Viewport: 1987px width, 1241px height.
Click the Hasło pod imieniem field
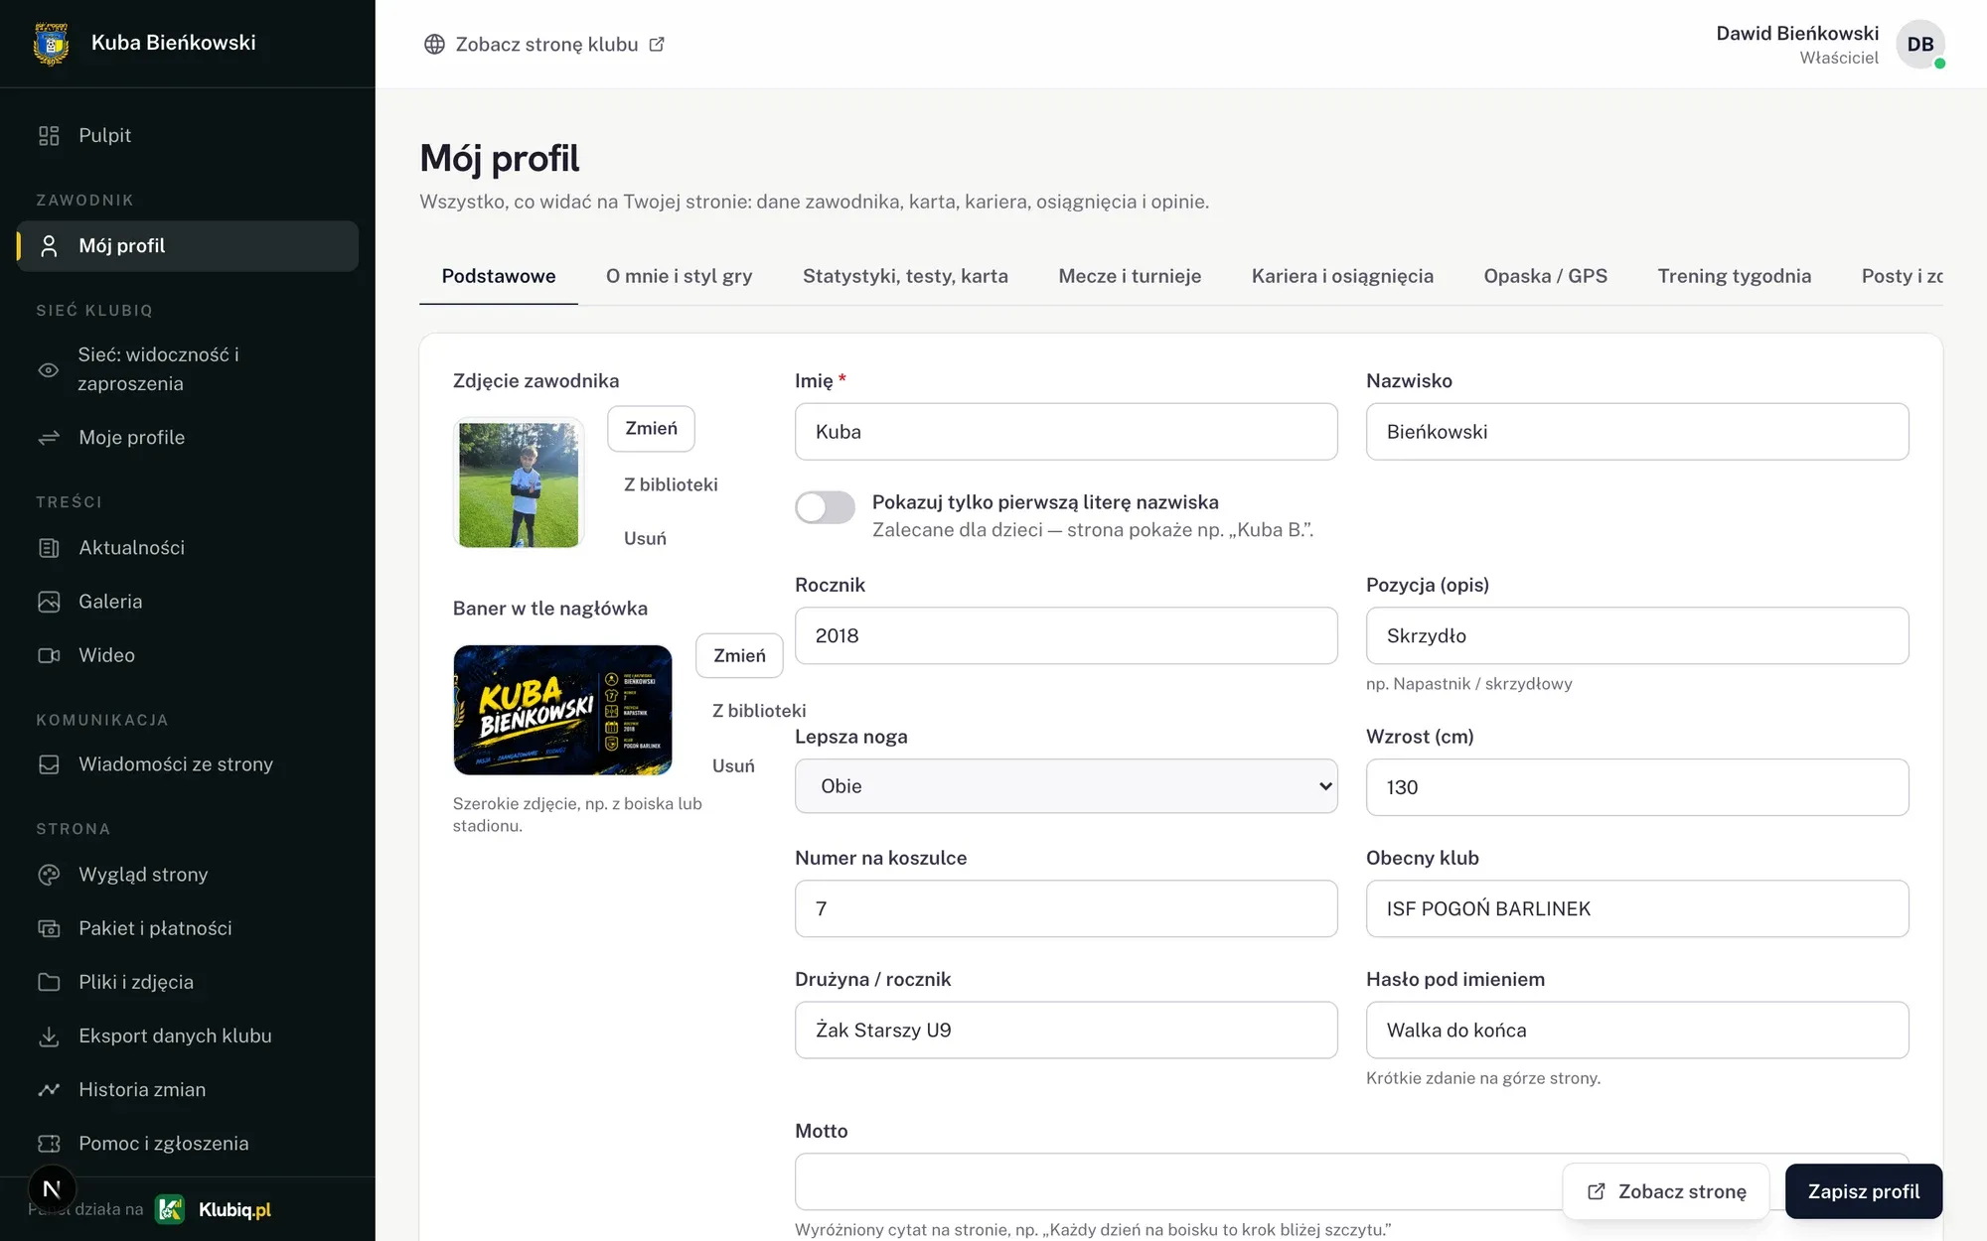[x=1637, y=1030]
